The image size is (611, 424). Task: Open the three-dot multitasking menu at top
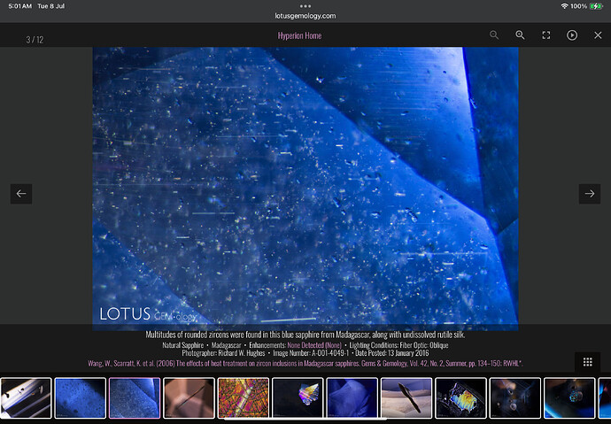point(305,6)
